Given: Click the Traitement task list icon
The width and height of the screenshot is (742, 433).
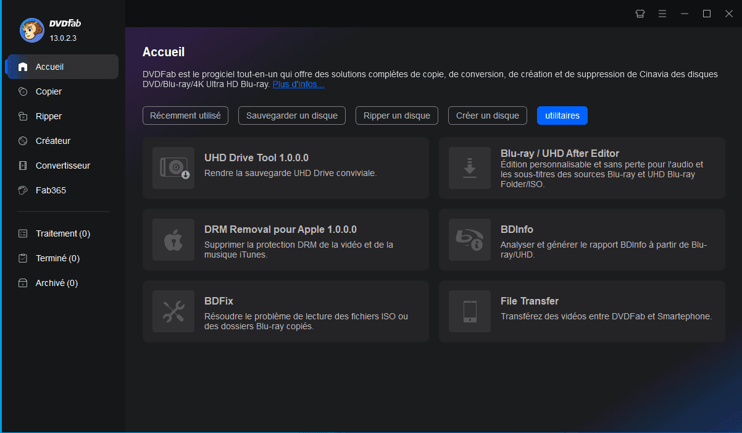Looking at the screenshot, I should click(23, 233).
